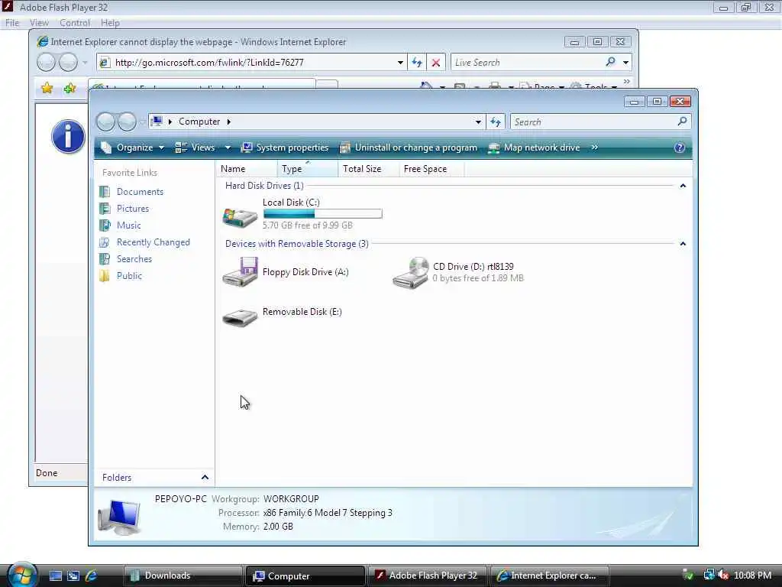Click the Windows Start orb
782x587 pixels.
[22, 575]
